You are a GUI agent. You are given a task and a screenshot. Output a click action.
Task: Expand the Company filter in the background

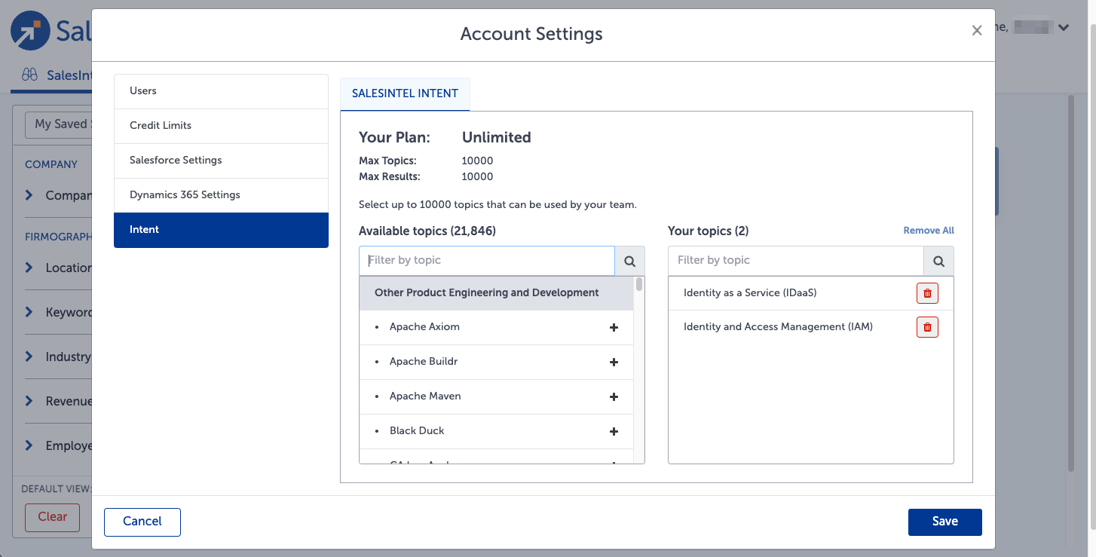tap(29, 195)
